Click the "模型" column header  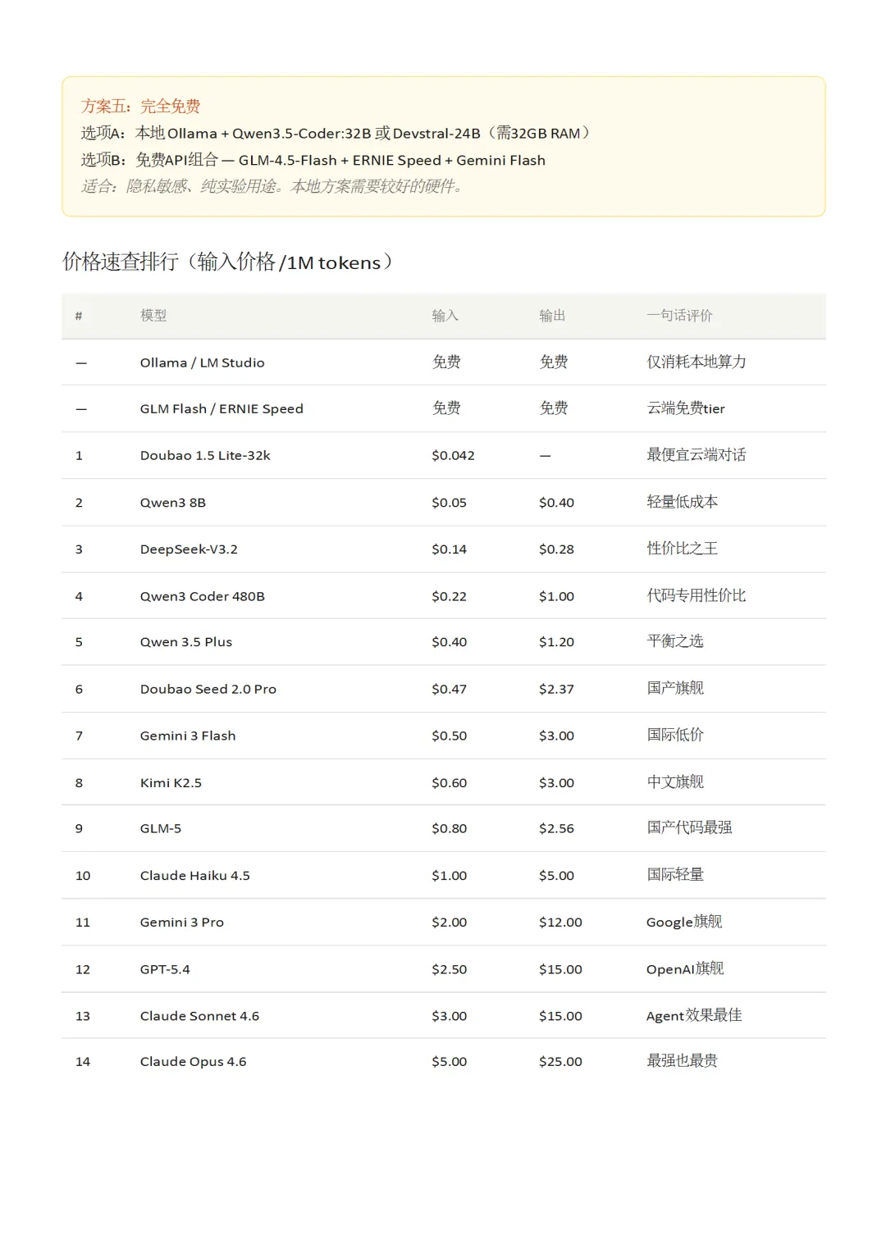click(153, 316)
